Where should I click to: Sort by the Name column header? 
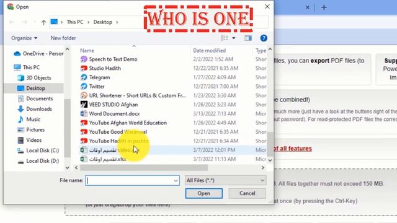point(87,51)
